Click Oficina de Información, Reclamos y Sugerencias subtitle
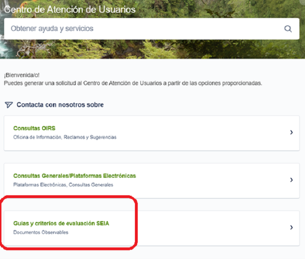 65,137
